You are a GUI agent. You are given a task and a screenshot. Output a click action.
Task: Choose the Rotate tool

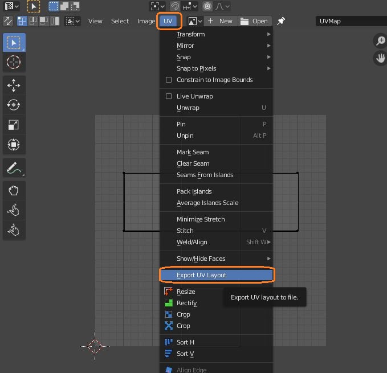pyautogui.click(x=14, y=105)
